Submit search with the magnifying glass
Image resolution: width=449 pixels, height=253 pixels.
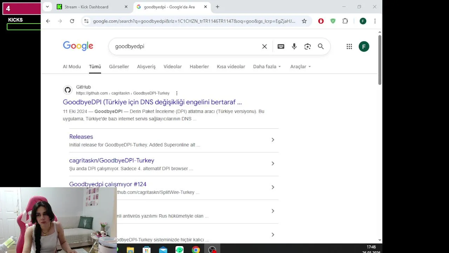[321, 46]
